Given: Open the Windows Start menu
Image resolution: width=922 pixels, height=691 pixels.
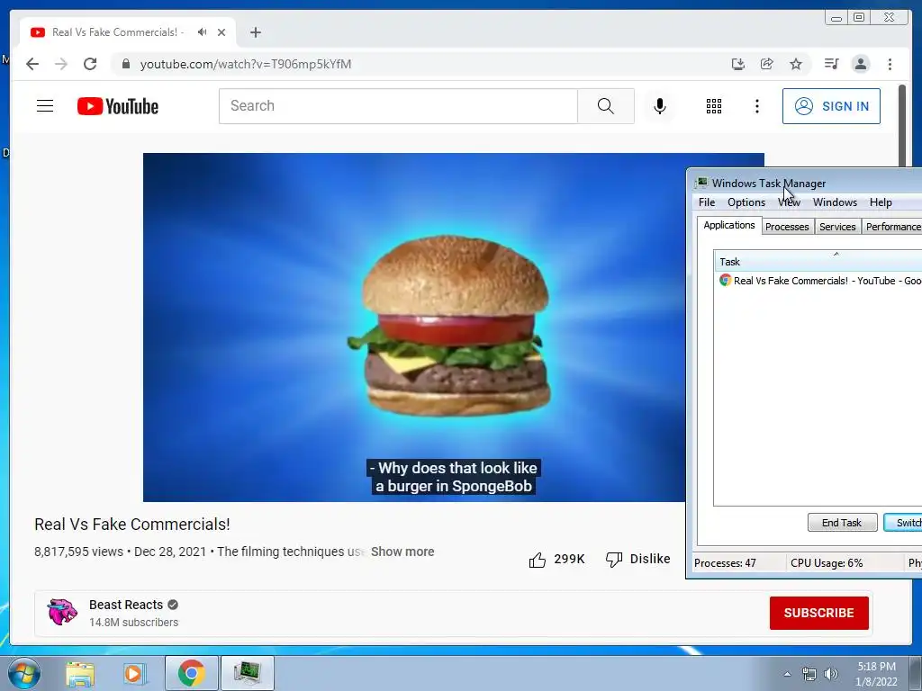Looking at the screenshot, I should (24, 673).
